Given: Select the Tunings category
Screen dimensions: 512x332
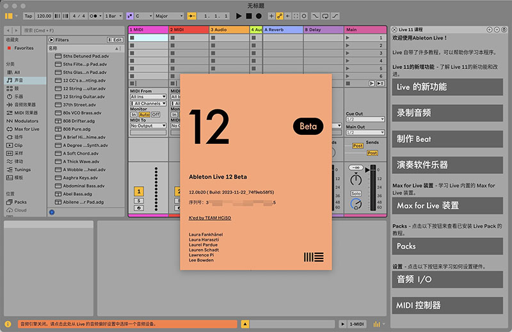Looking at the screenshot, I should tap(22, 170).
